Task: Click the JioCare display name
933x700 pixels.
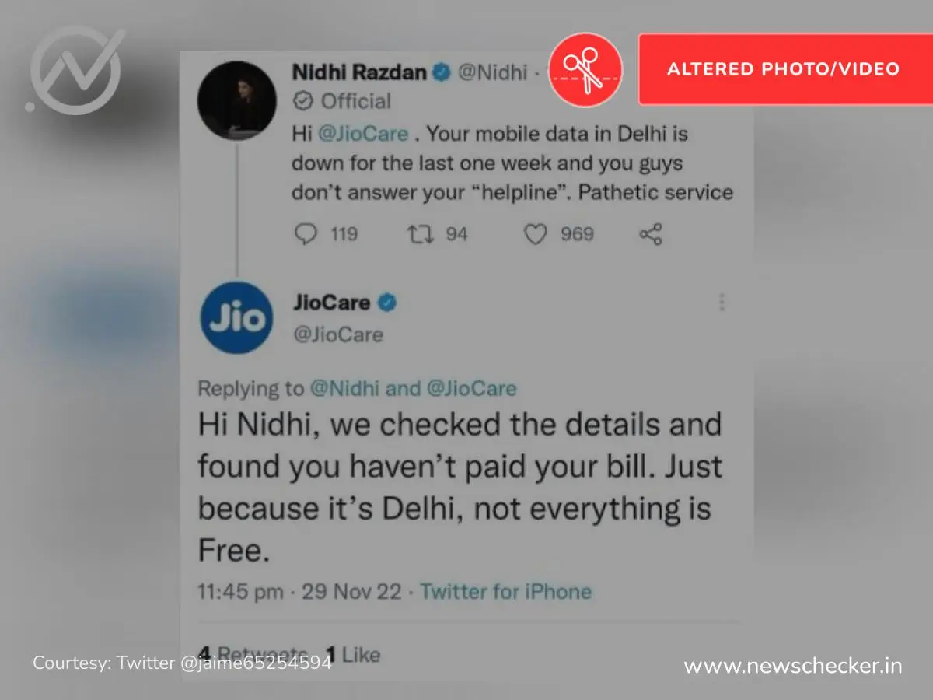Action: coord(332,303)
